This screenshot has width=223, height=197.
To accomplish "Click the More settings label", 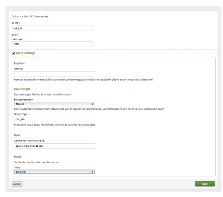I will point(26,53).
